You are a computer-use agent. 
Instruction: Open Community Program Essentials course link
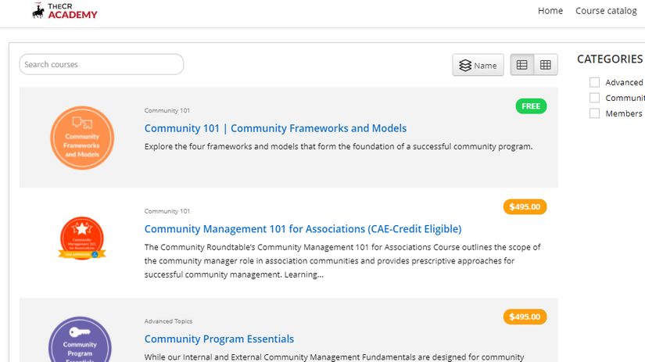[219, 339]
